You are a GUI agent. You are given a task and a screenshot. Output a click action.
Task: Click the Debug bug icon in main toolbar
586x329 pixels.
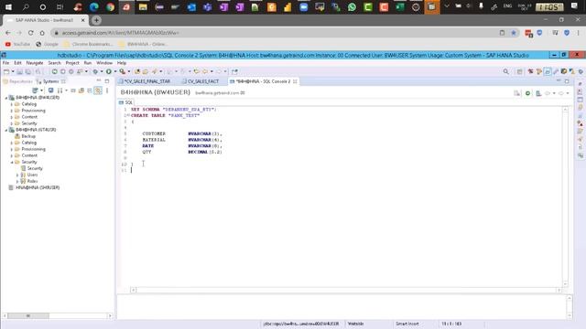(x=95, y=71)
